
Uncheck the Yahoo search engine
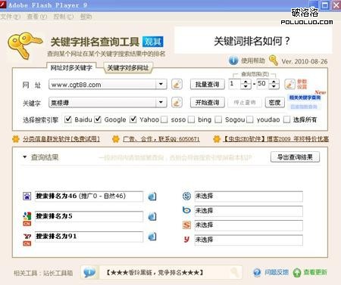pyautogui.click(x=133, y=119)
